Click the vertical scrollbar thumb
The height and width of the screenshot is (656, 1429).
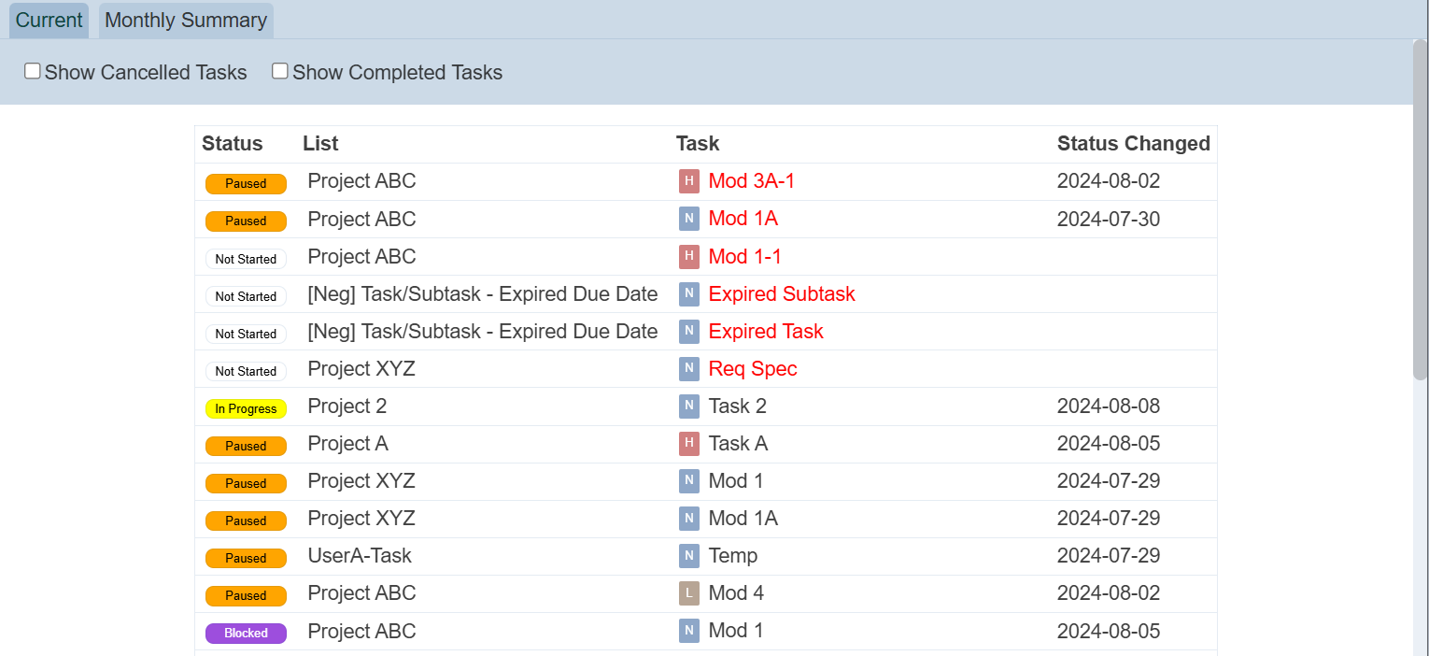coord(1420,210)
